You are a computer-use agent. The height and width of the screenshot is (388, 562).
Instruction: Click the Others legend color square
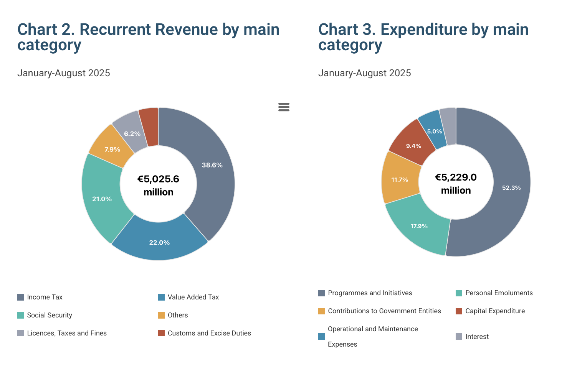(x=161, y=315)
